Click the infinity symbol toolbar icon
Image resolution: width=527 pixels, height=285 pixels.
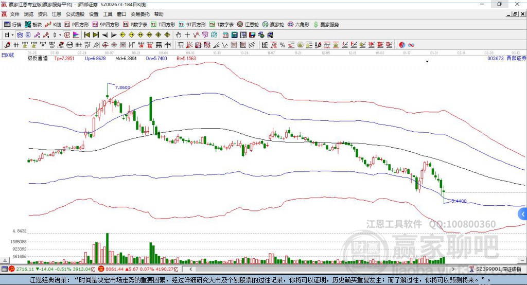[x=411, y=45]
